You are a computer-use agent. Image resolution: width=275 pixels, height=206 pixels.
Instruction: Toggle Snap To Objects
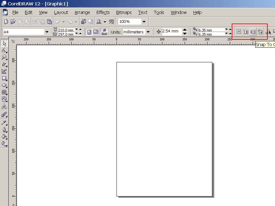253,32
